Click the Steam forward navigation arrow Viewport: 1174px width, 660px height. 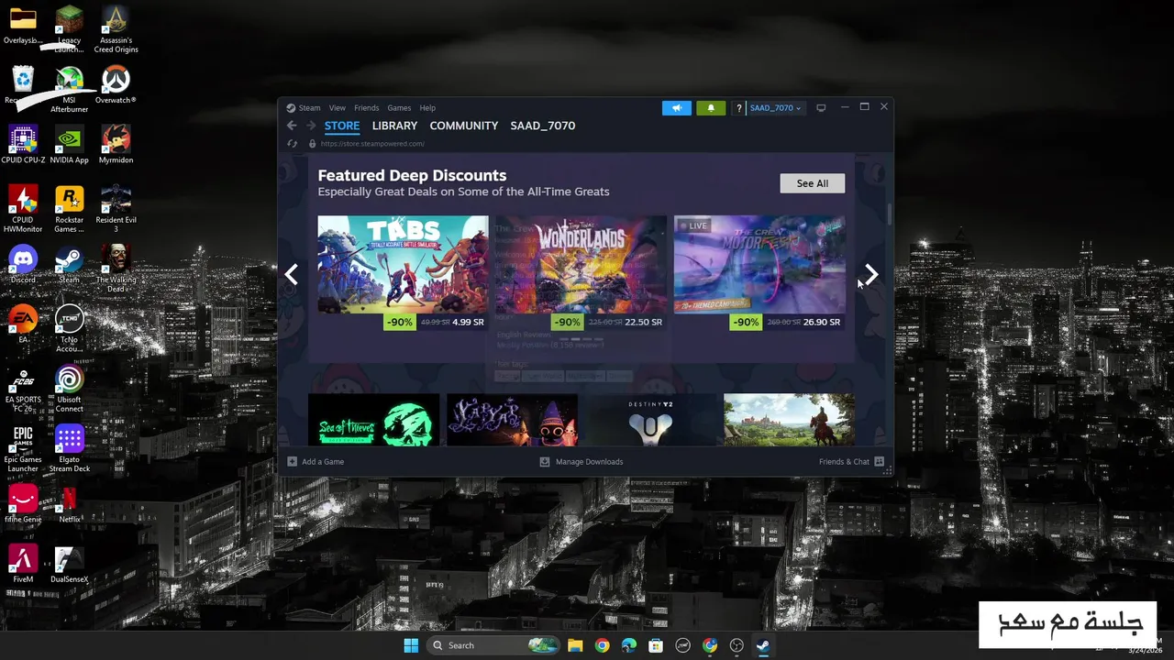311,126
